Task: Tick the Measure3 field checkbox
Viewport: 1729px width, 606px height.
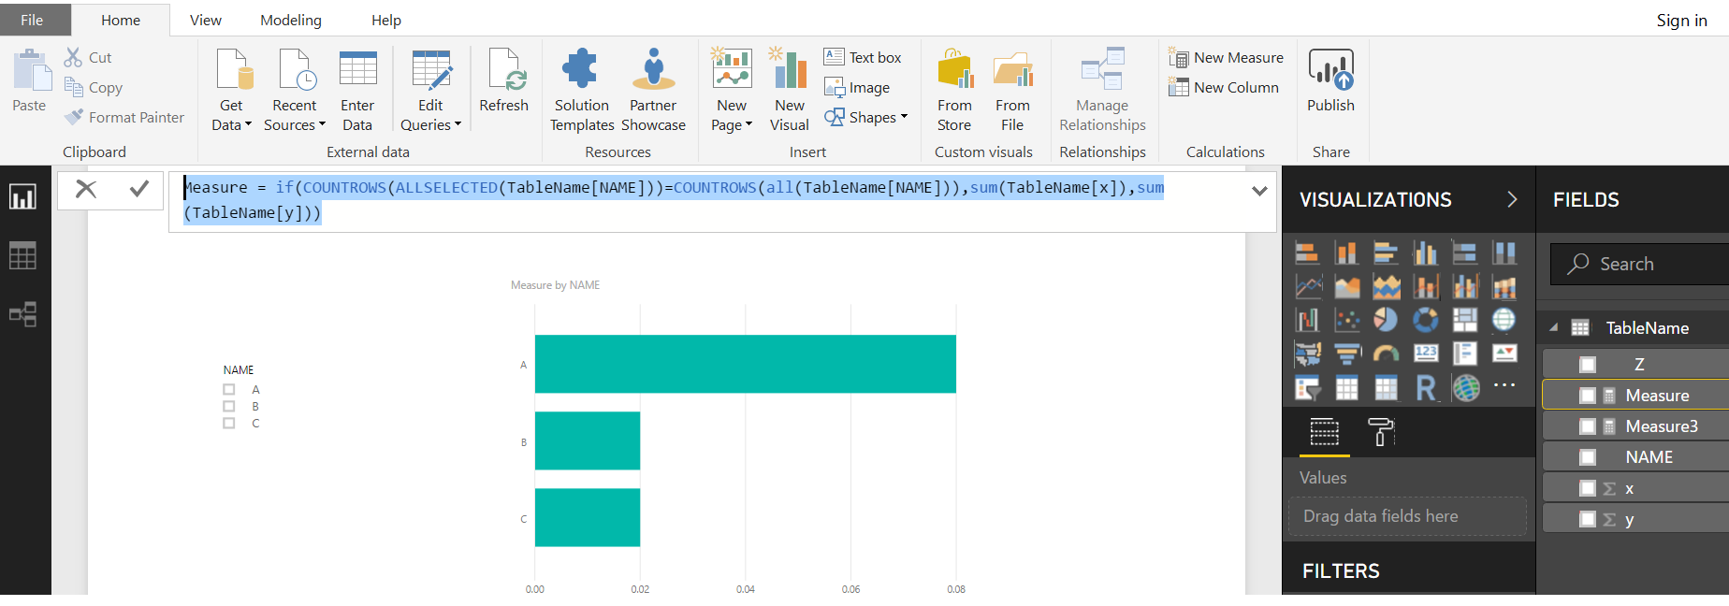Action: tap(1588, 426)
